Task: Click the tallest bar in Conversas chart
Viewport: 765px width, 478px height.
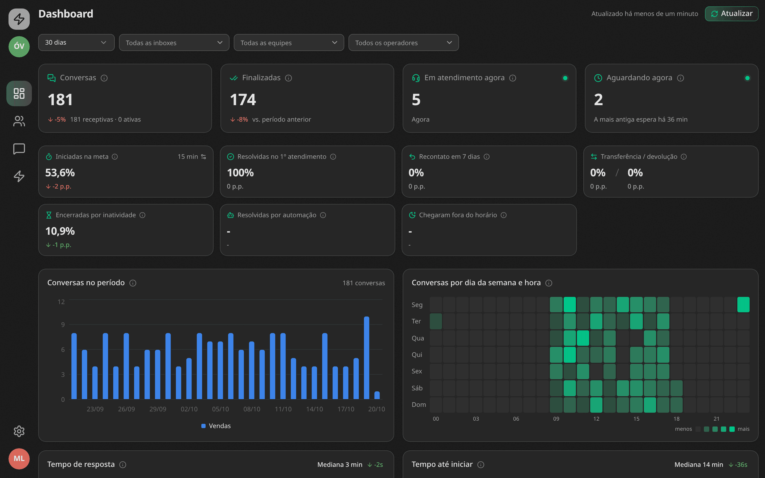Action: click(366, 358)
